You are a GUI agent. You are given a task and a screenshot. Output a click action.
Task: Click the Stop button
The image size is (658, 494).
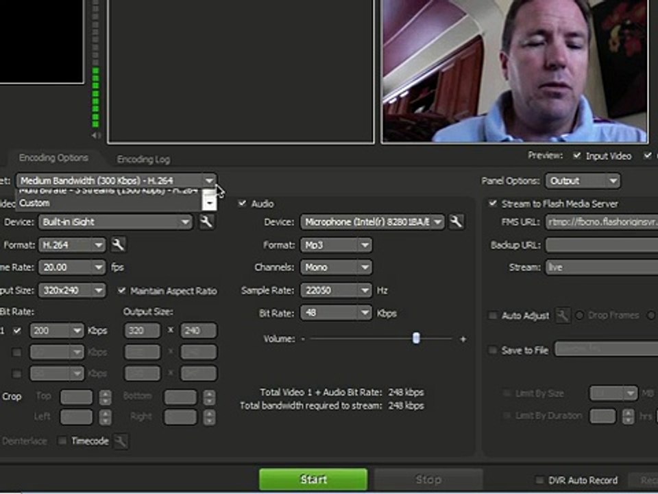(x=428, y=480)
